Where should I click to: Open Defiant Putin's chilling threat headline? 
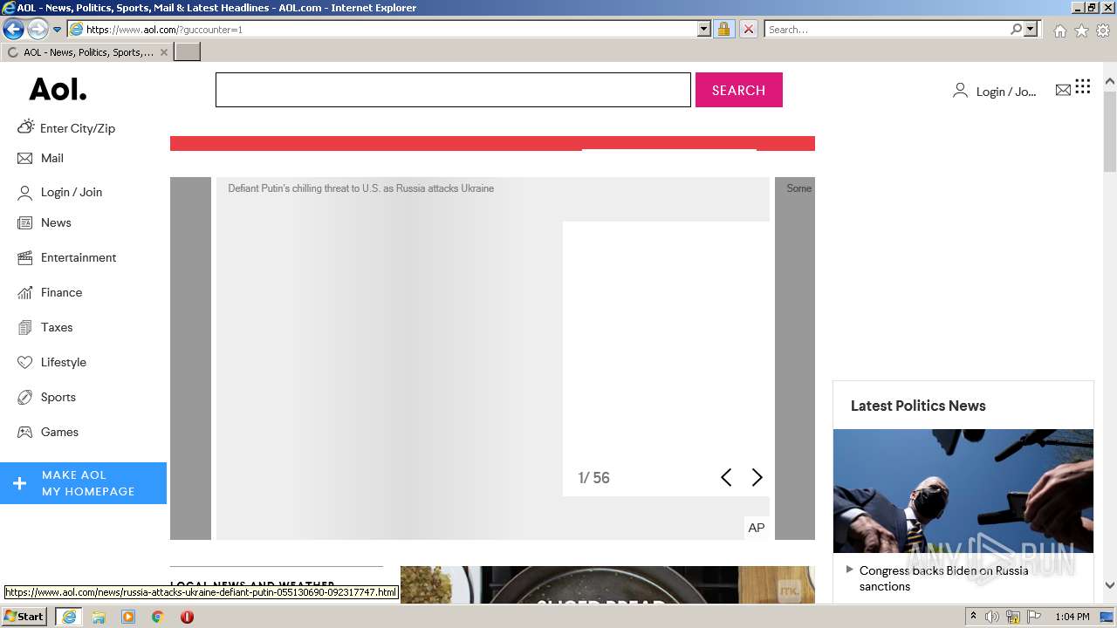coord(361,188)
